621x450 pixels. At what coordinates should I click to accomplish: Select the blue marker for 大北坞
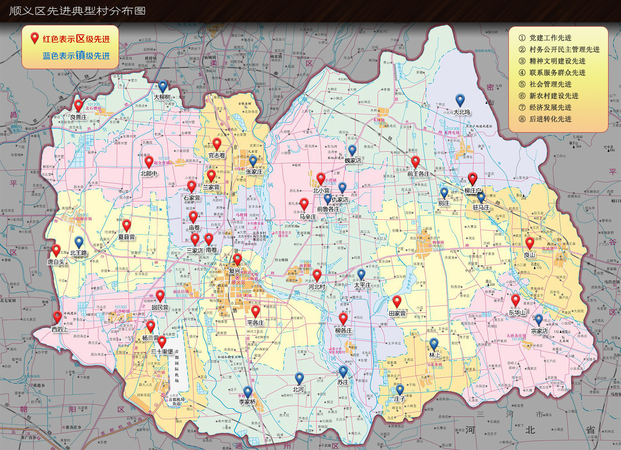tap(460, 100)
